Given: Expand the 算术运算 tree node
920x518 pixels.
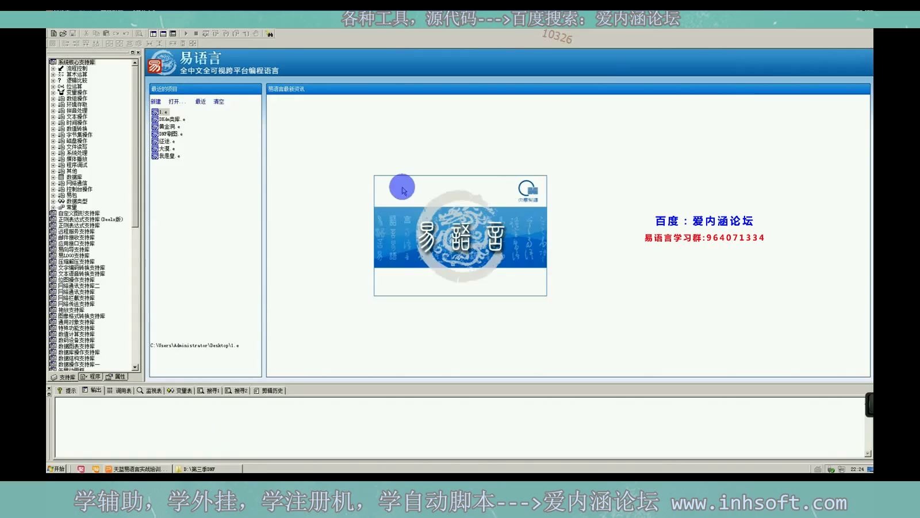Looking at the screenshot, I should pyautogui.click(x=53, y=74).
